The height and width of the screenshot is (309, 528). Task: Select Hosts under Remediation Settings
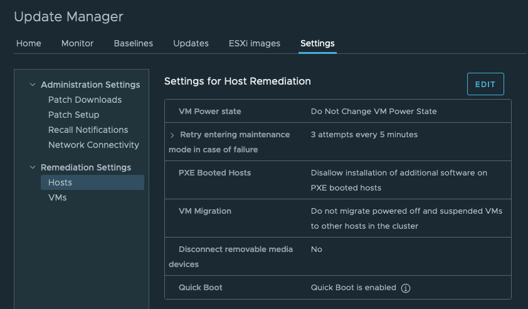coord(60,182)
